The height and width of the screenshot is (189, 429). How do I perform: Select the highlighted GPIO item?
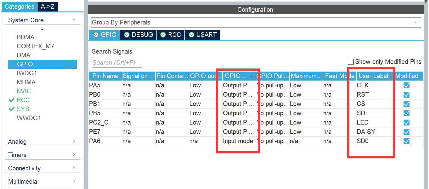coord(42,64)
